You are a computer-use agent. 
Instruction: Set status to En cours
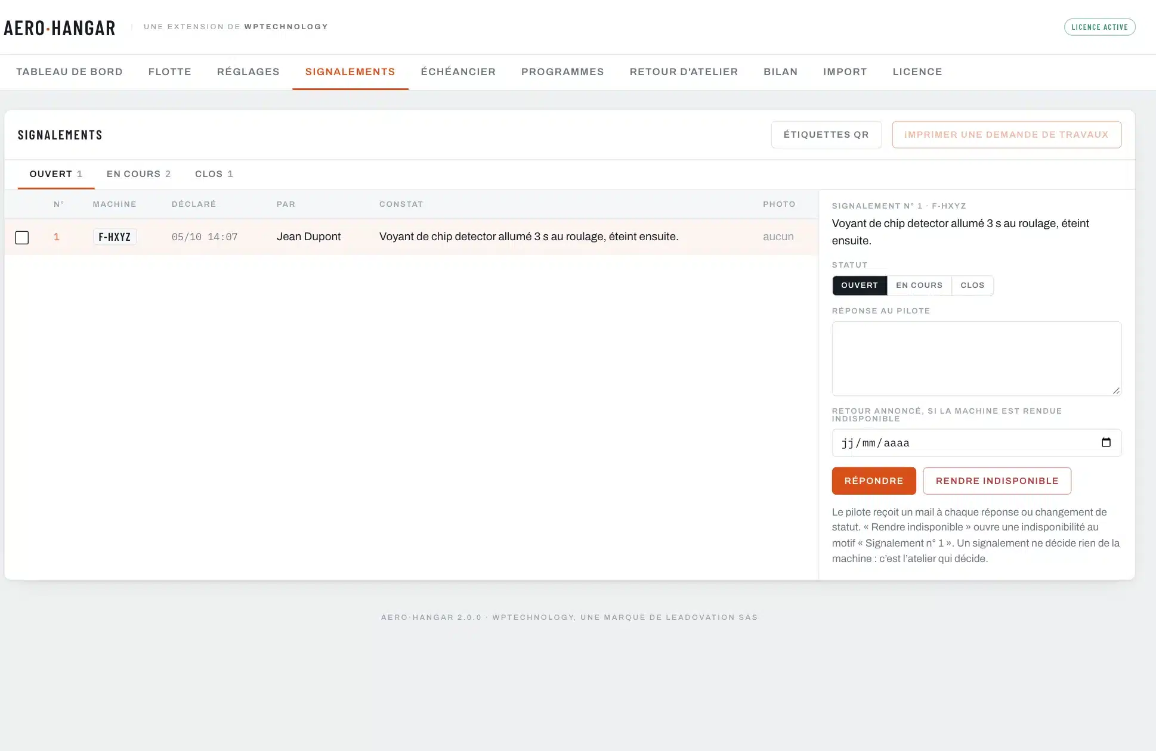[919, 285]
